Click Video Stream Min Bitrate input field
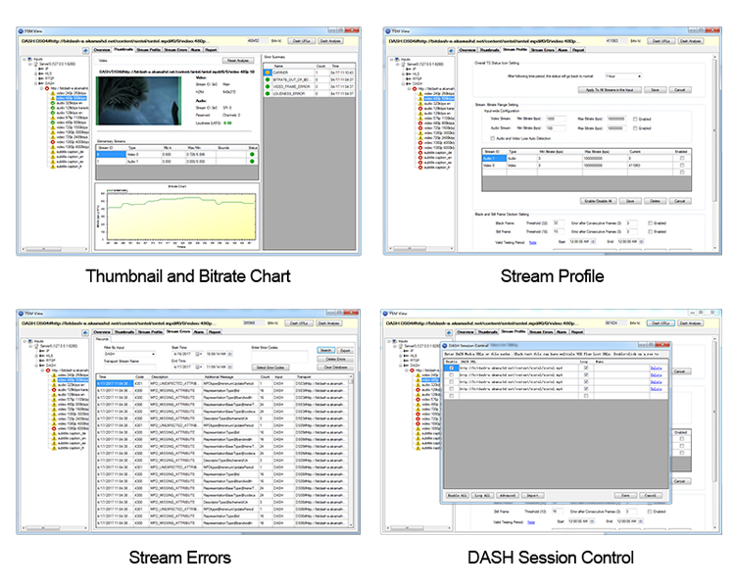Screen dimensions: 735x588 pyautogui.click(x=556, y=119)
